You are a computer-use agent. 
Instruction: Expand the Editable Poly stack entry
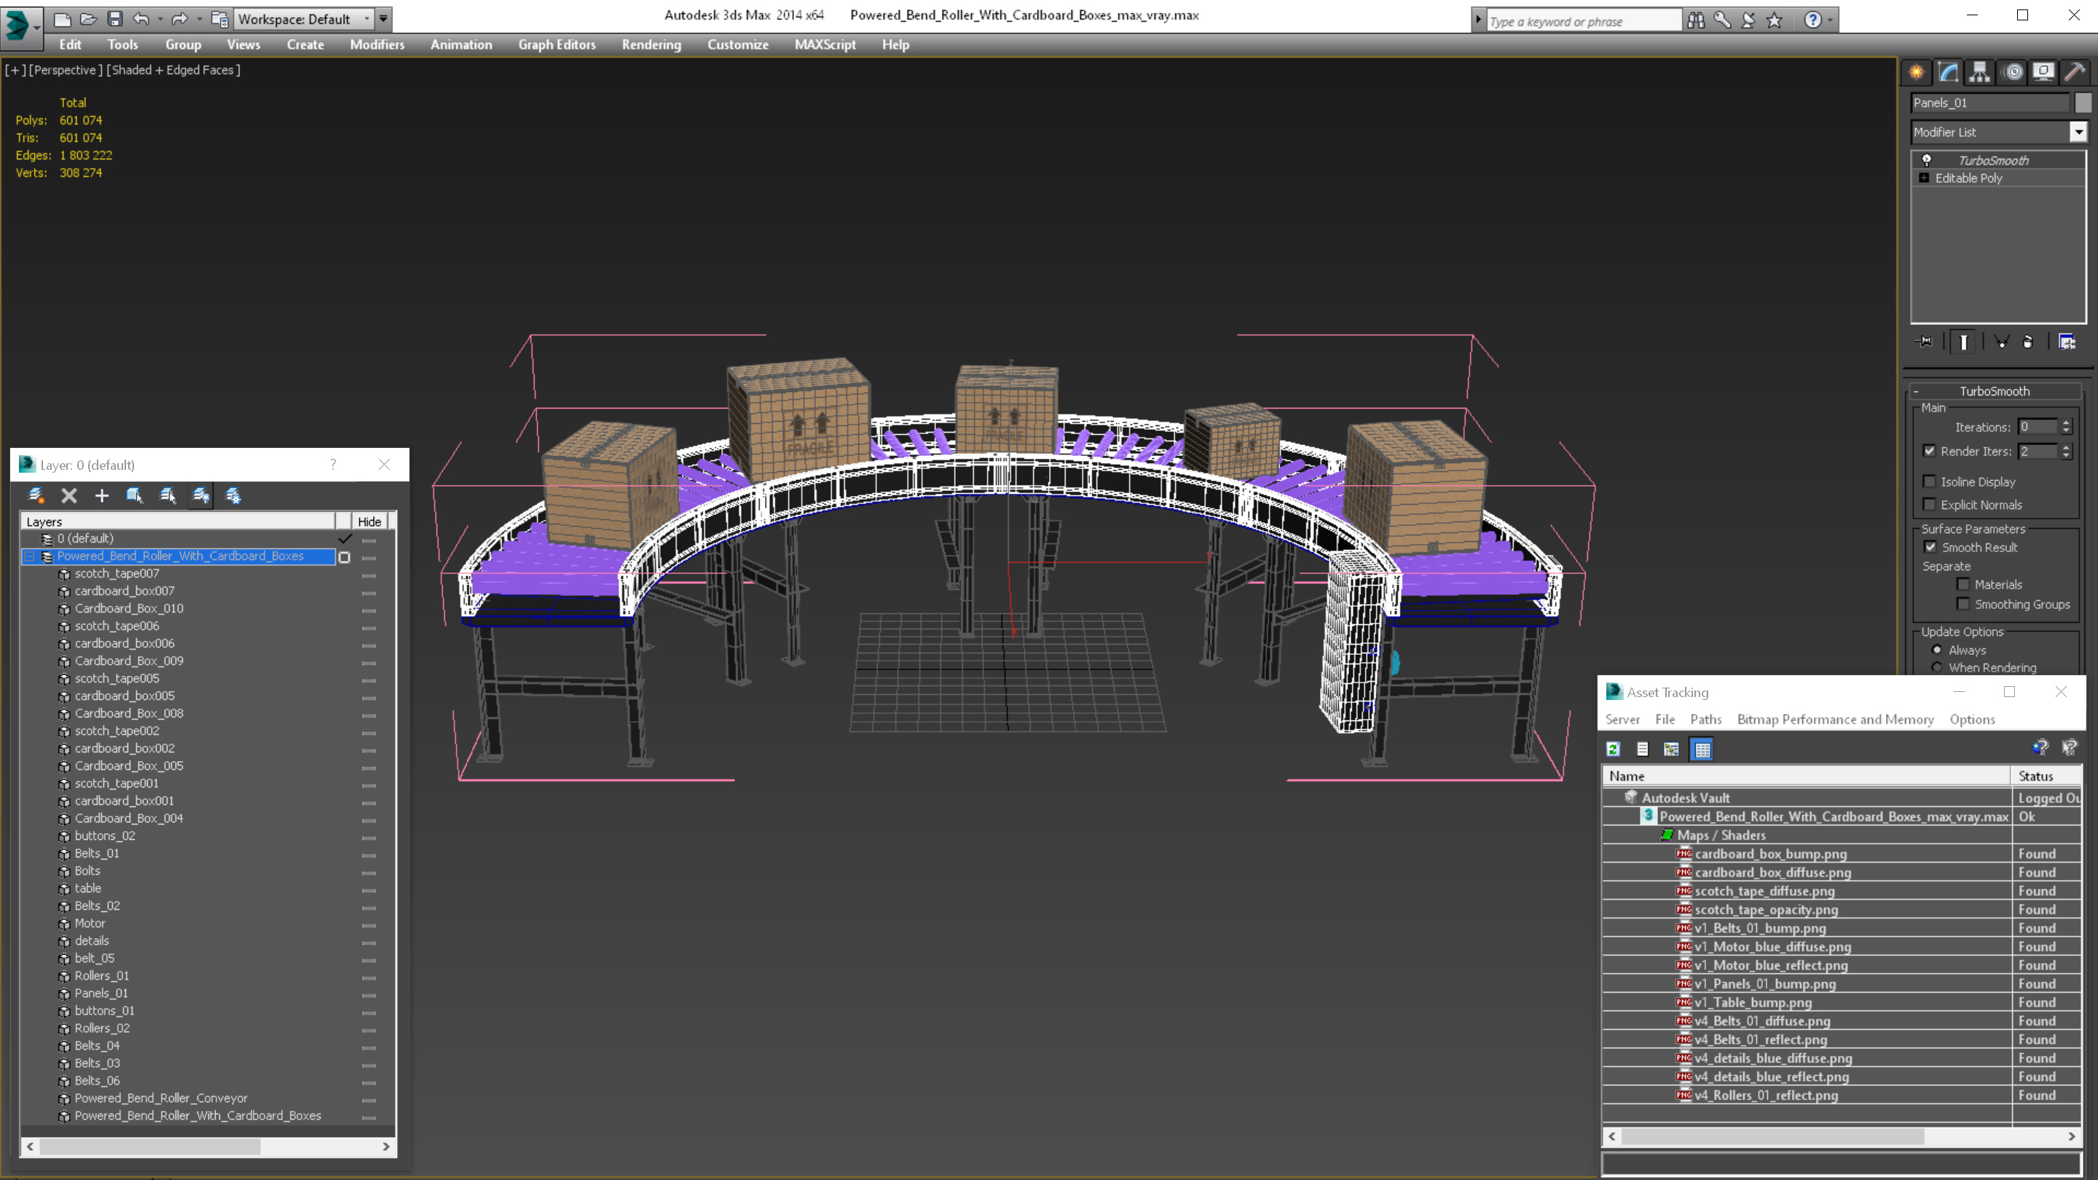tap(1925, 178)
